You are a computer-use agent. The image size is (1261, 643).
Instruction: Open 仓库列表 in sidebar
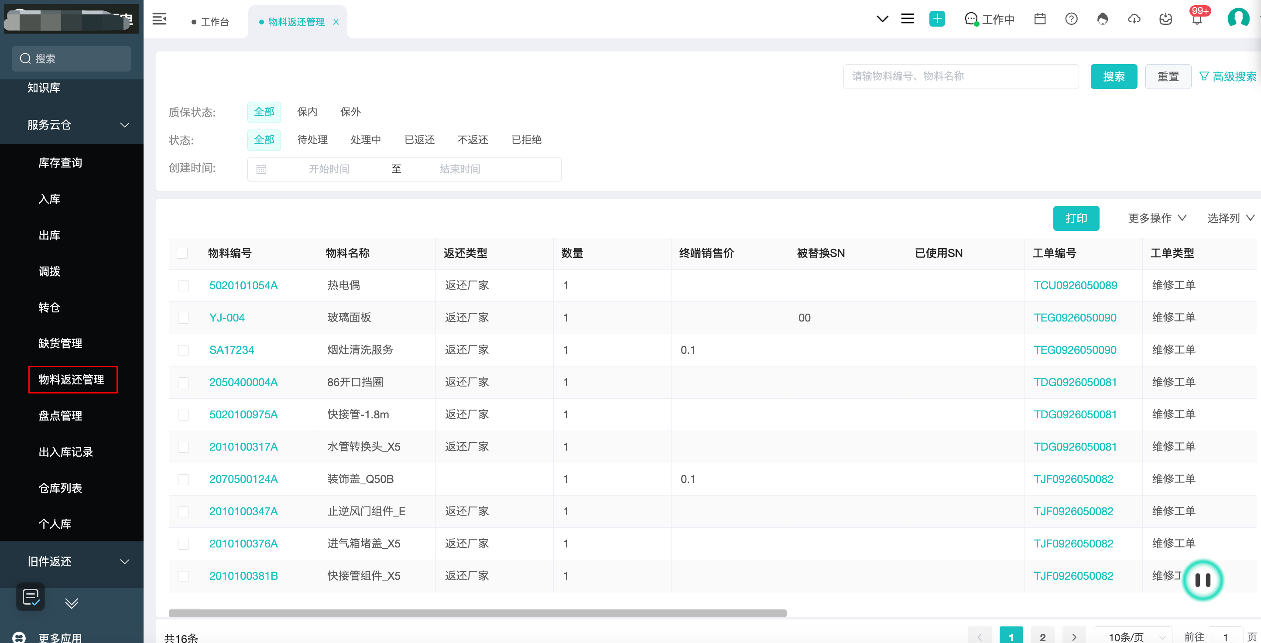pos(60,489)
